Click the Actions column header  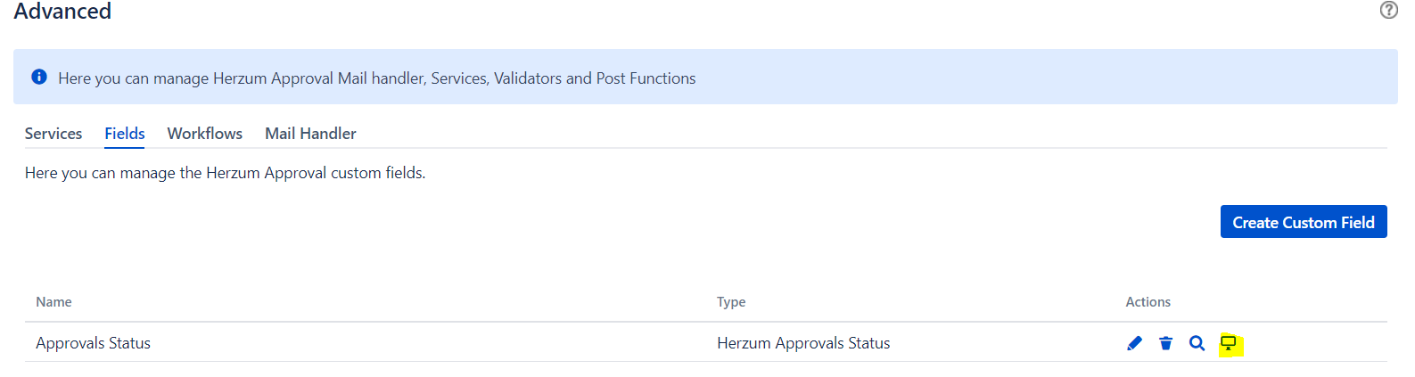pyautogui.click(x=1148, y=302)
